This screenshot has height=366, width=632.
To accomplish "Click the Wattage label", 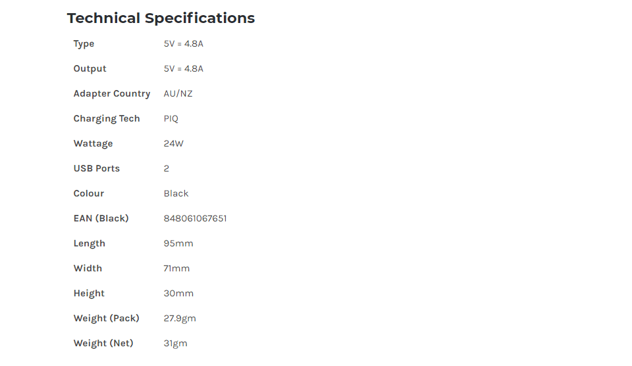I will [x=93, y=144].
